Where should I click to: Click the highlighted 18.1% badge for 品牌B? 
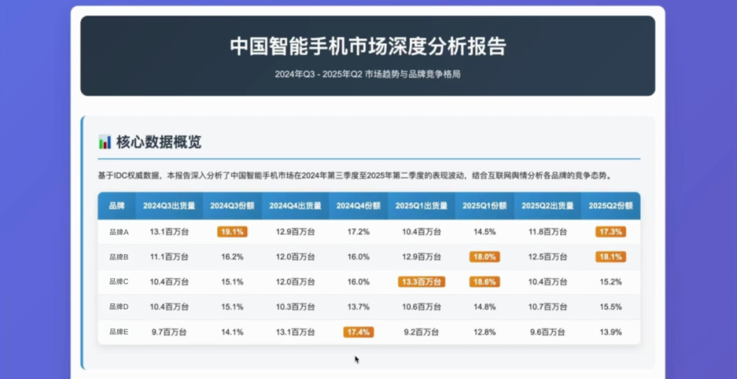(x=611, y=257)
